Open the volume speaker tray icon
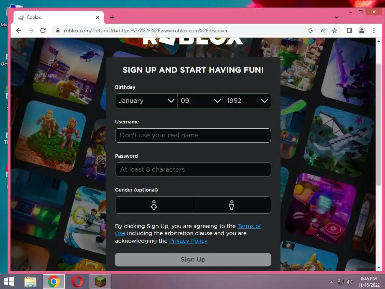Screen dimensions: 385x289 (x=349, y=282)
